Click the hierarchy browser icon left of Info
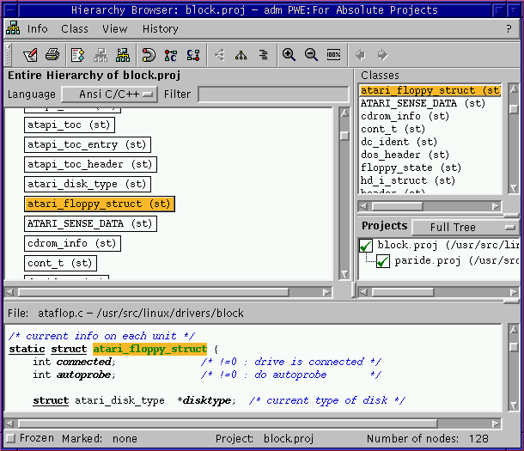The width and height of the screenshot is (524, 451). tap(13, 28)
